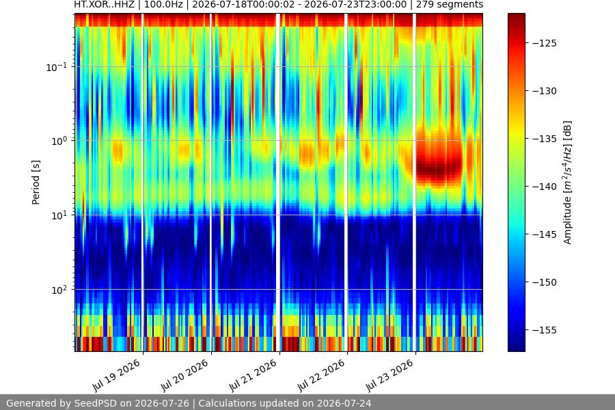The width and height of the screenshot is (615, 410).
Task: Click the 'Jul 21 2026' x-axis label
Action: pos(253,375)
